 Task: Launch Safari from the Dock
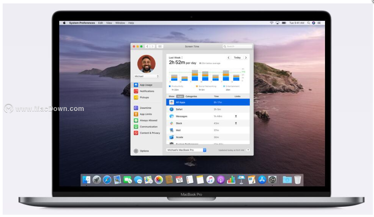point(107,180)
